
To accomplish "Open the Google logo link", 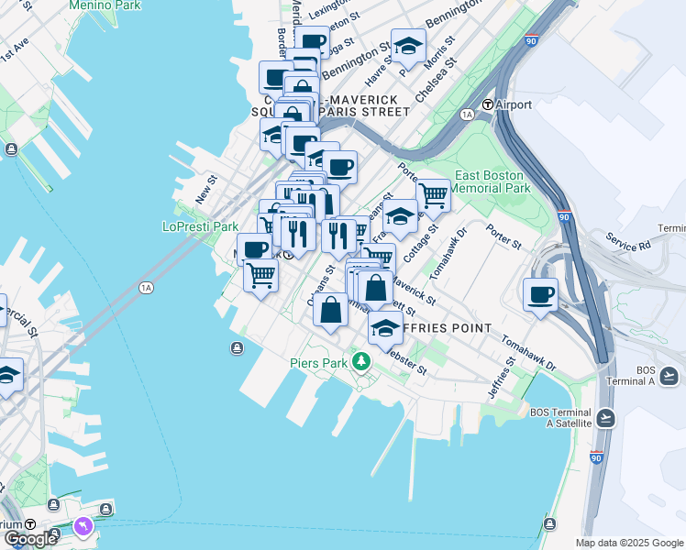I will pyautogui.click(x=30, y=540).
